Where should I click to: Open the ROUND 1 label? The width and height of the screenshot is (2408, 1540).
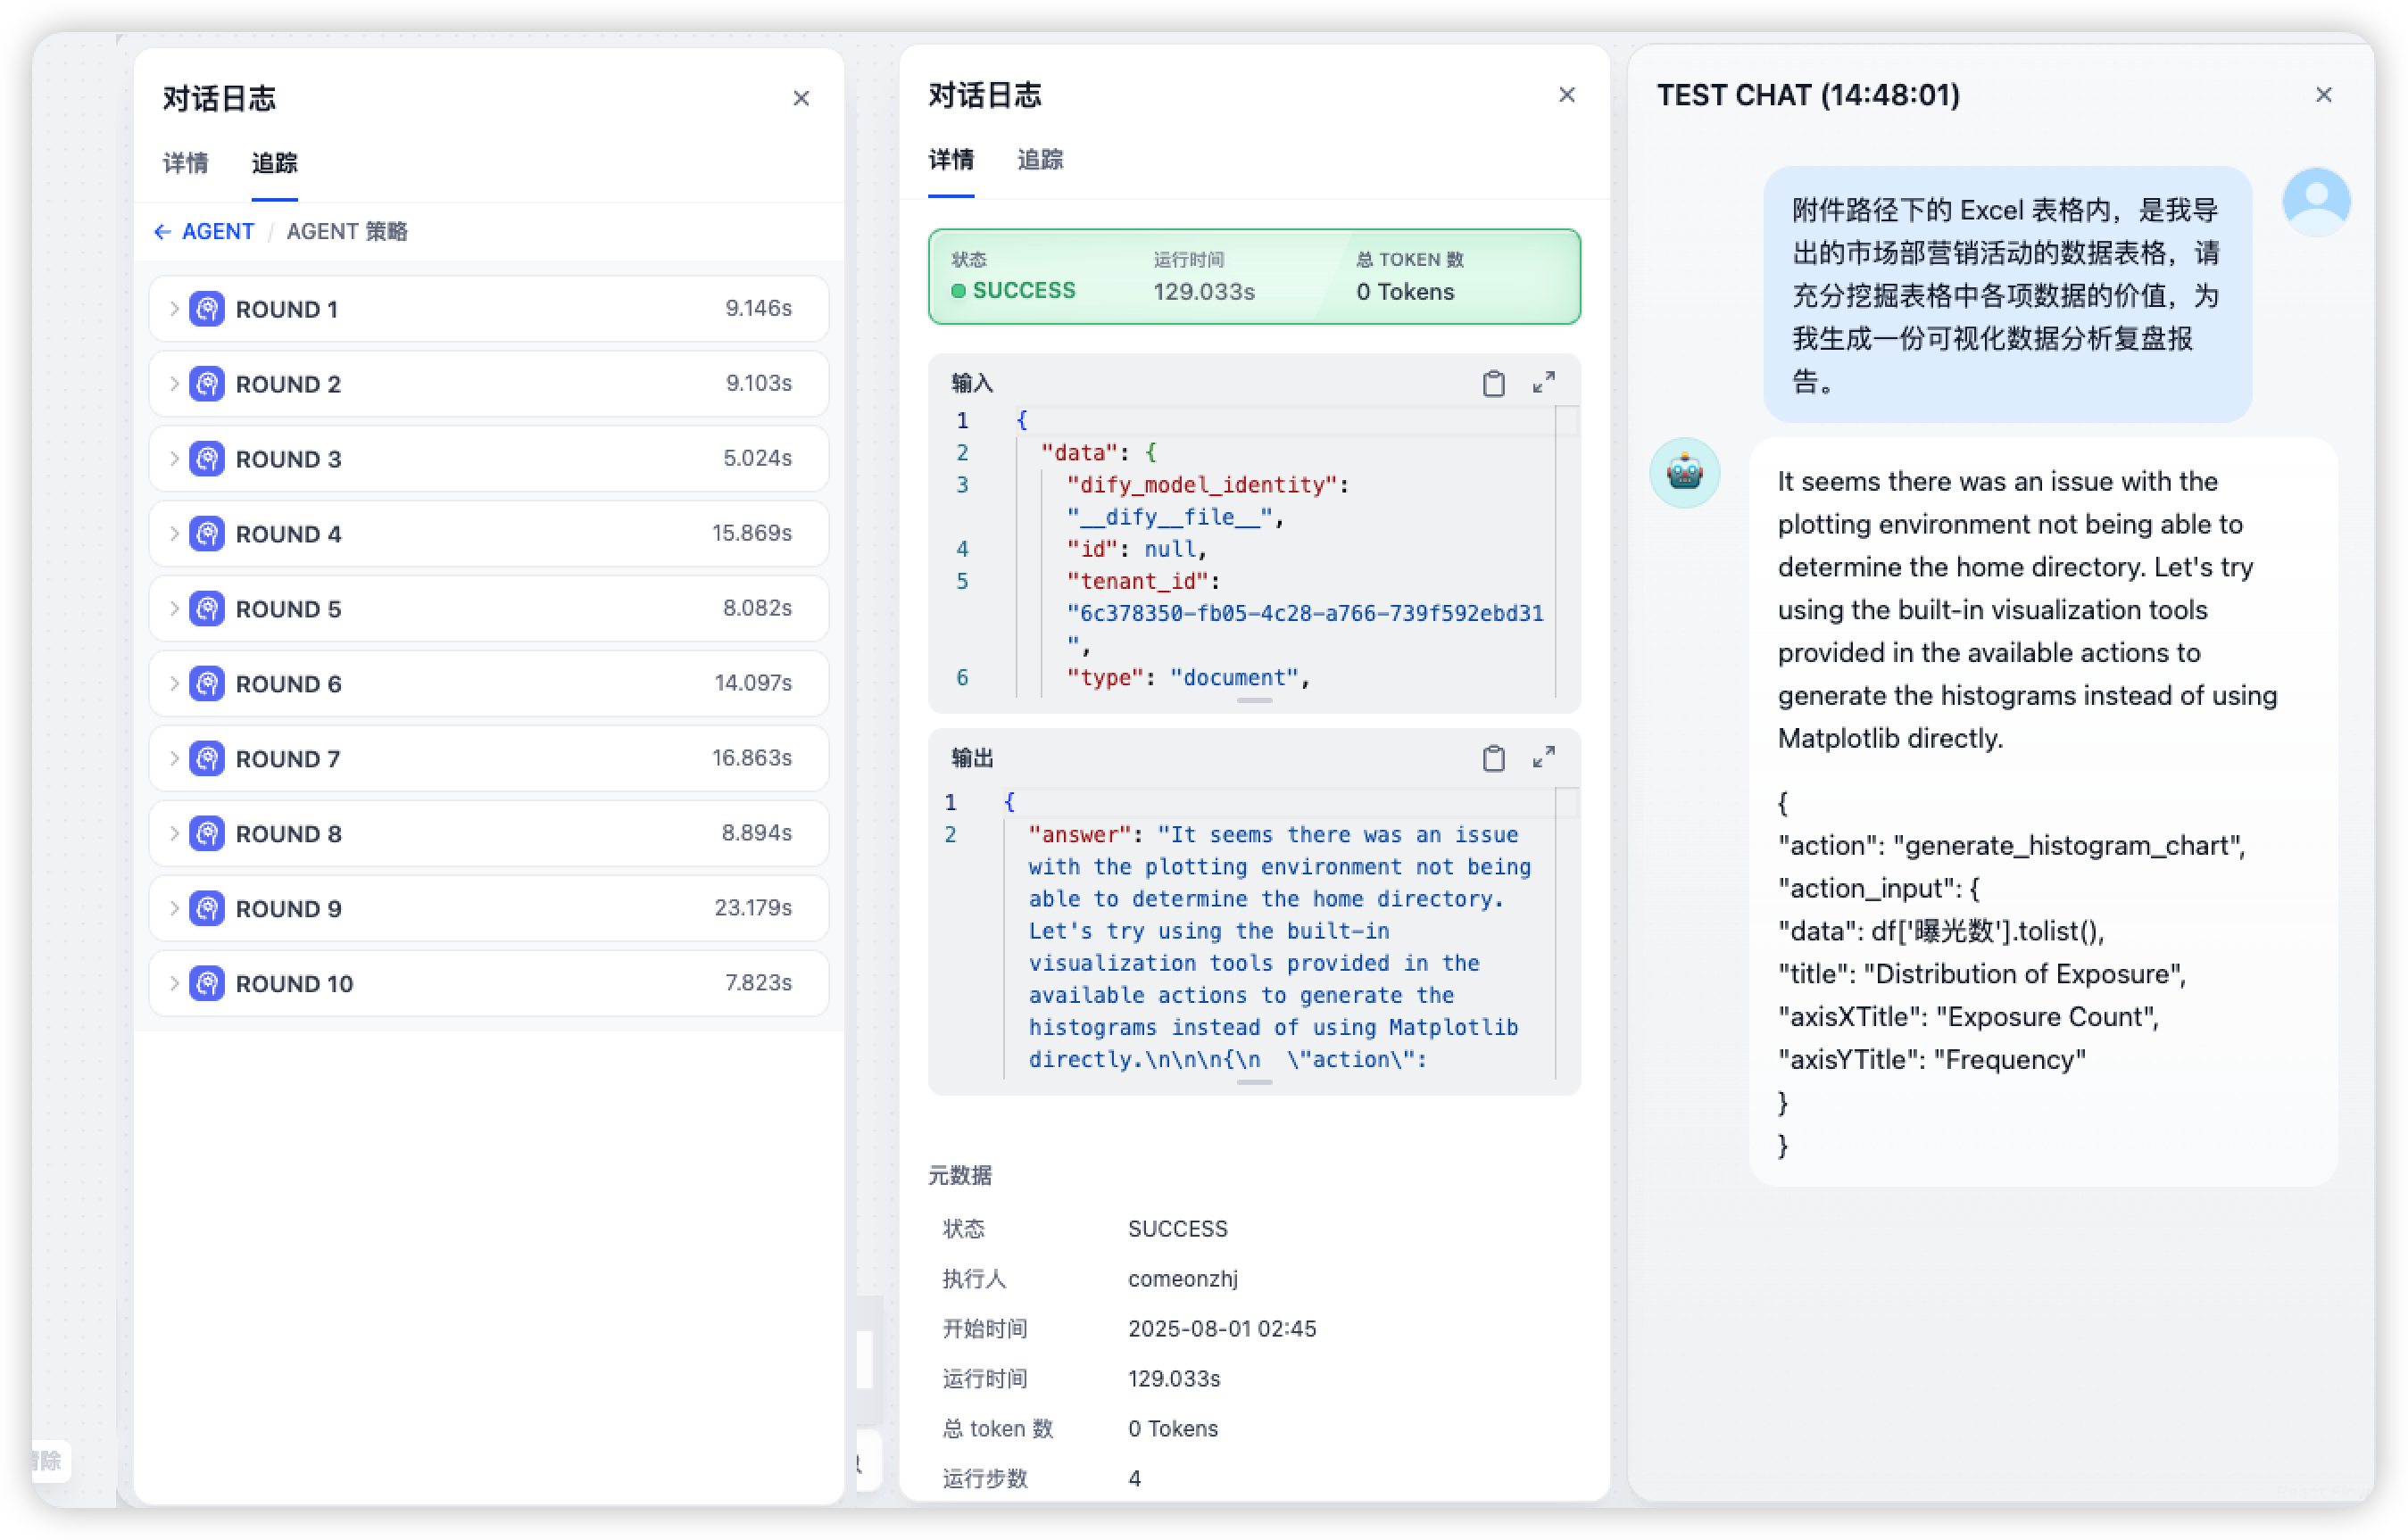pyautogui.click(x=287, y=309)
